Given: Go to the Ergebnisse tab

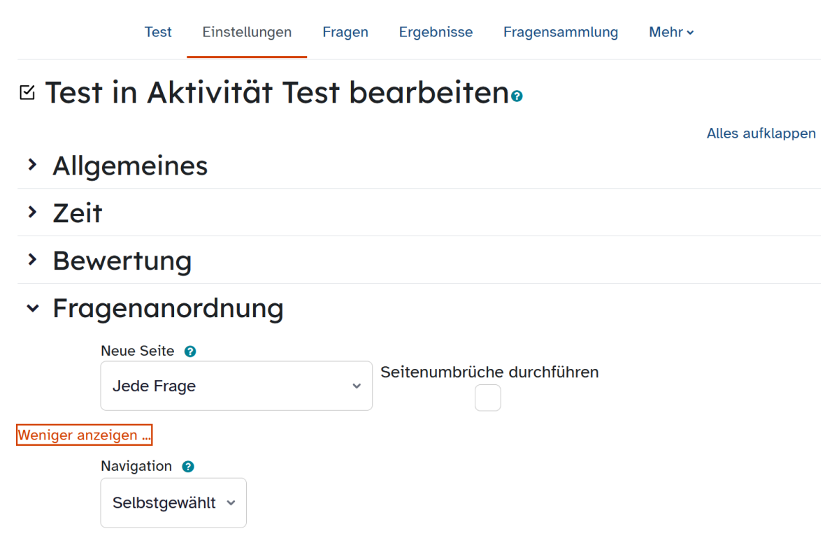Looking at the screenshot, I should [x=436, y=32].
